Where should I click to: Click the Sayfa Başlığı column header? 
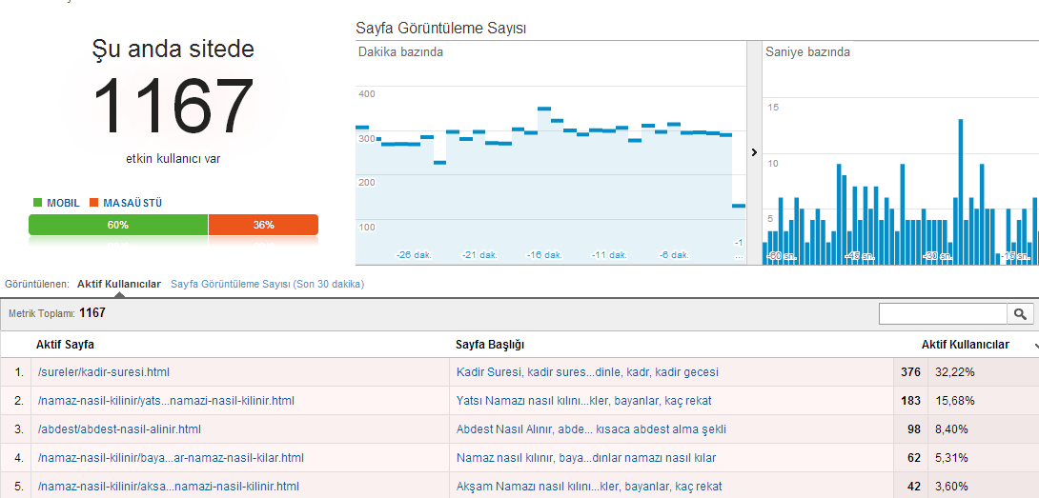490,345
